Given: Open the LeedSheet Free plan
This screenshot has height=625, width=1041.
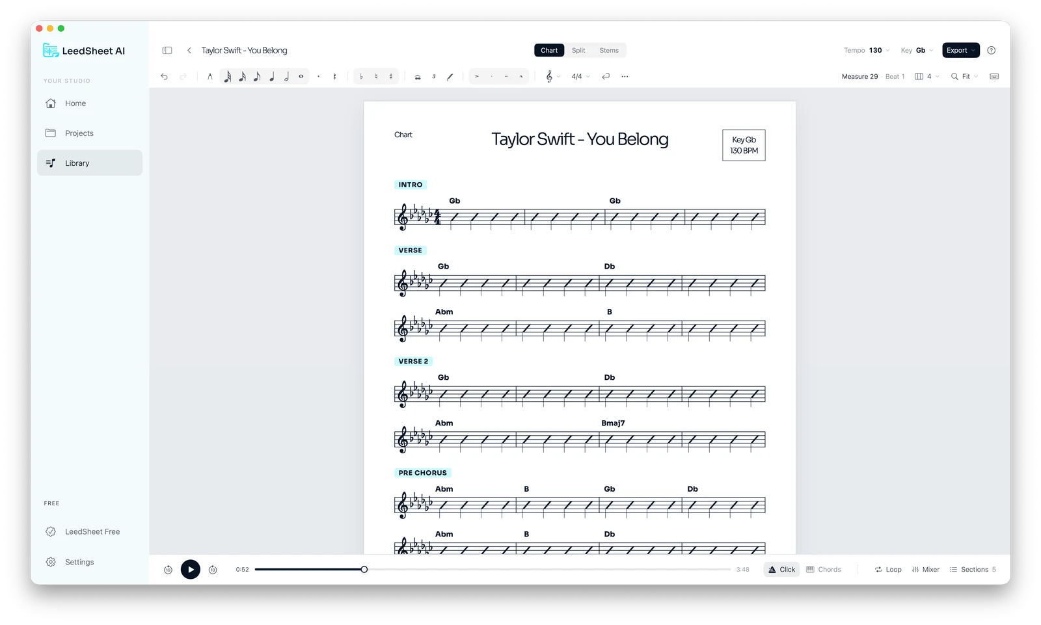Looking at the screenshot, I should [90, 532].
